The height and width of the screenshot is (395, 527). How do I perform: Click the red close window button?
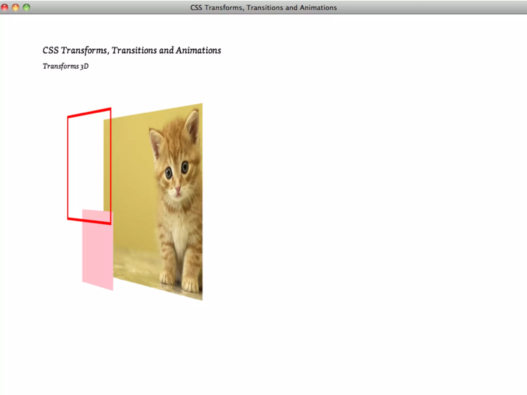tap(4, 7)
